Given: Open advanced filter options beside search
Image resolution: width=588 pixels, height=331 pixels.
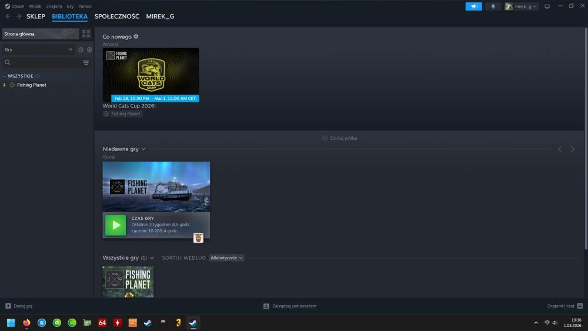Looking at the screenshot, I should point(86,62).
